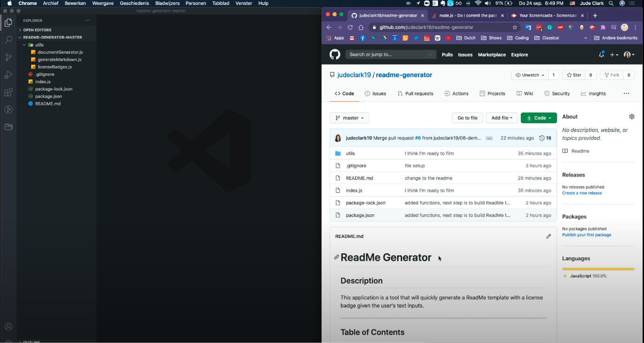Open the master branch dropdown
Screen dimensions: 644x343
click(x=349, y=118)
